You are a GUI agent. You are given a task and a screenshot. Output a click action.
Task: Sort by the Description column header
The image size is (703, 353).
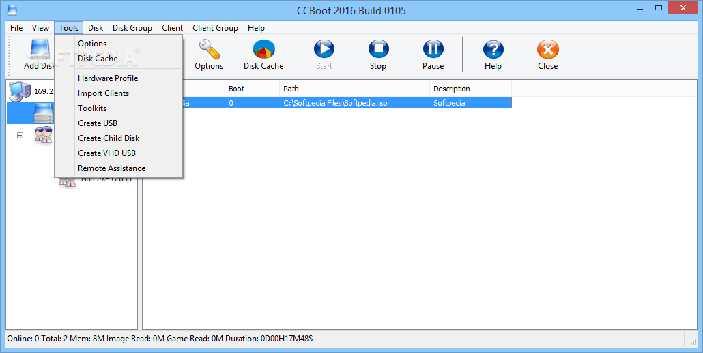click(x=470, y=89)
